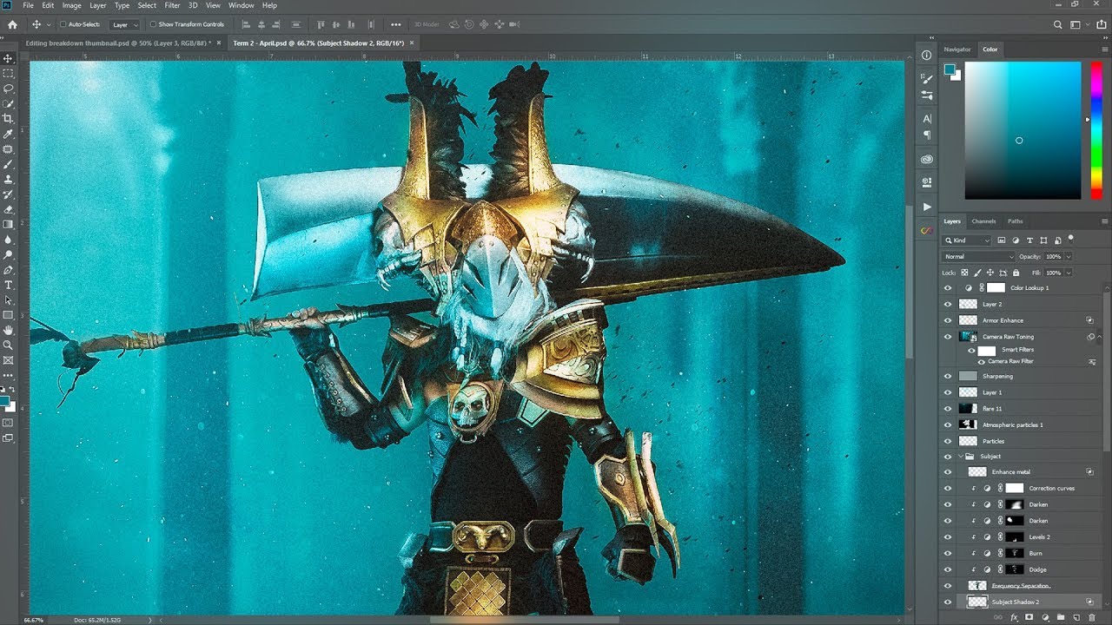The width and height of the screenshot is (1112, 625).
Task: Hide the Color Lookup 1 layer
Action: click(948, 288)
